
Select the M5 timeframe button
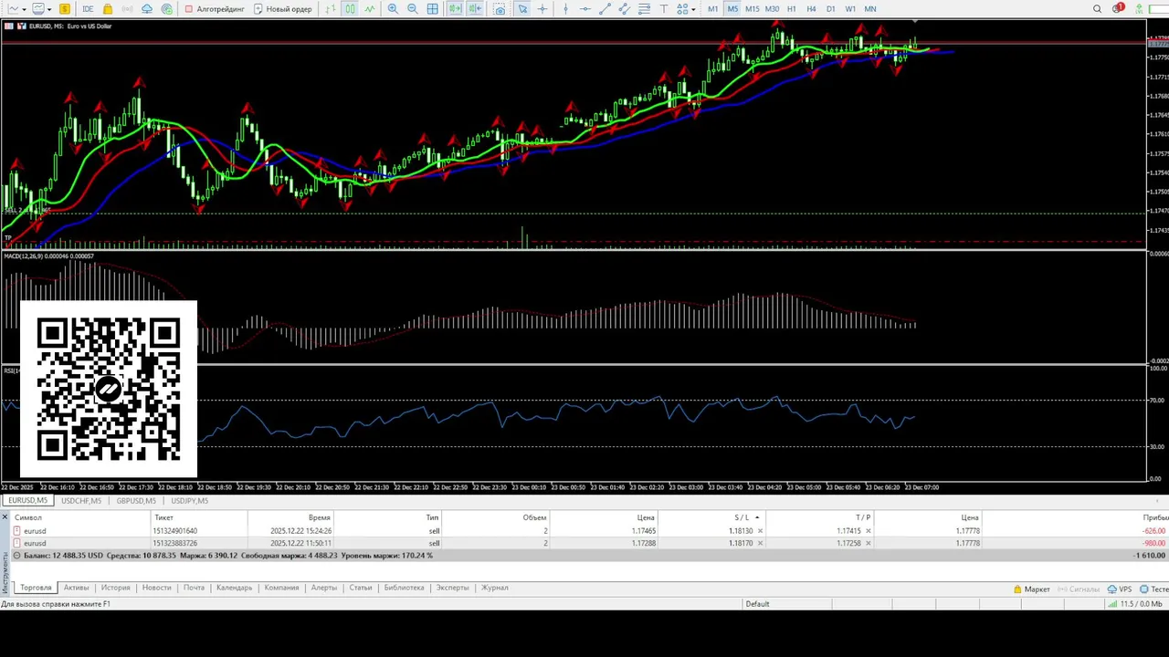(732, 9)
